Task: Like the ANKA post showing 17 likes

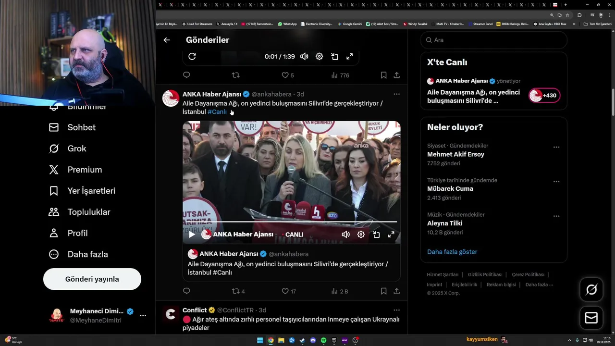Action: click(289, 291)
